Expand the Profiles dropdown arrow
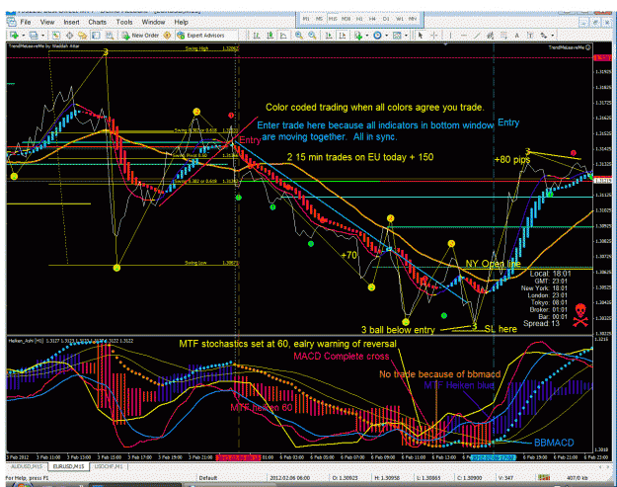The width and height of the screenshot is (617, 487). point(42,36)
